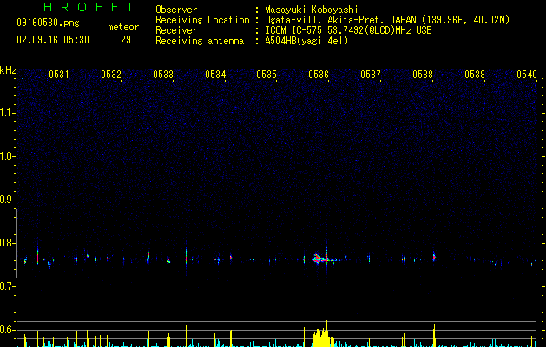This screenshot has width=546, height=347.
Task: Click the A504HB(yagi 4el) antenna text
Action: (x=306, y=41)
